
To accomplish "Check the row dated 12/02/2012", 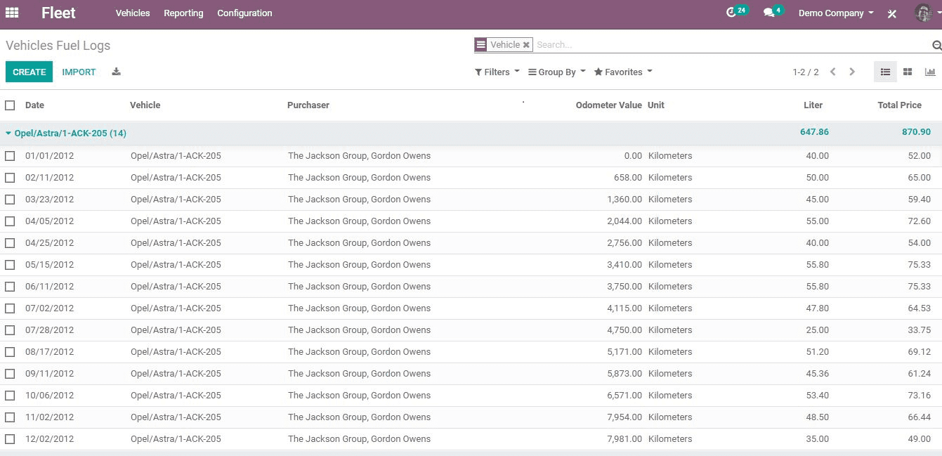I will pyautogui.click(x=10, y=439).
